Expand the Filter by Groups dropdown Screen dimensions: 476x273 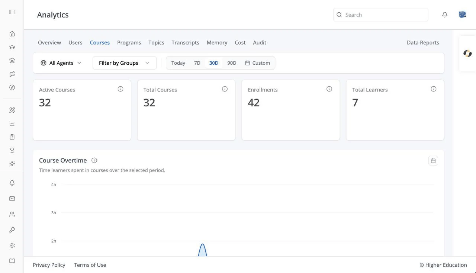coord(125,63)
